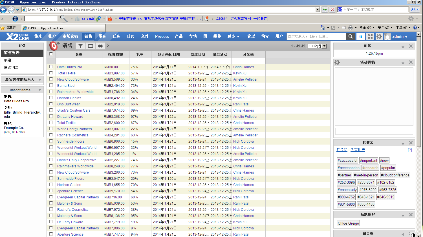Open the Chloe Greigo active user link

(348, 223)
